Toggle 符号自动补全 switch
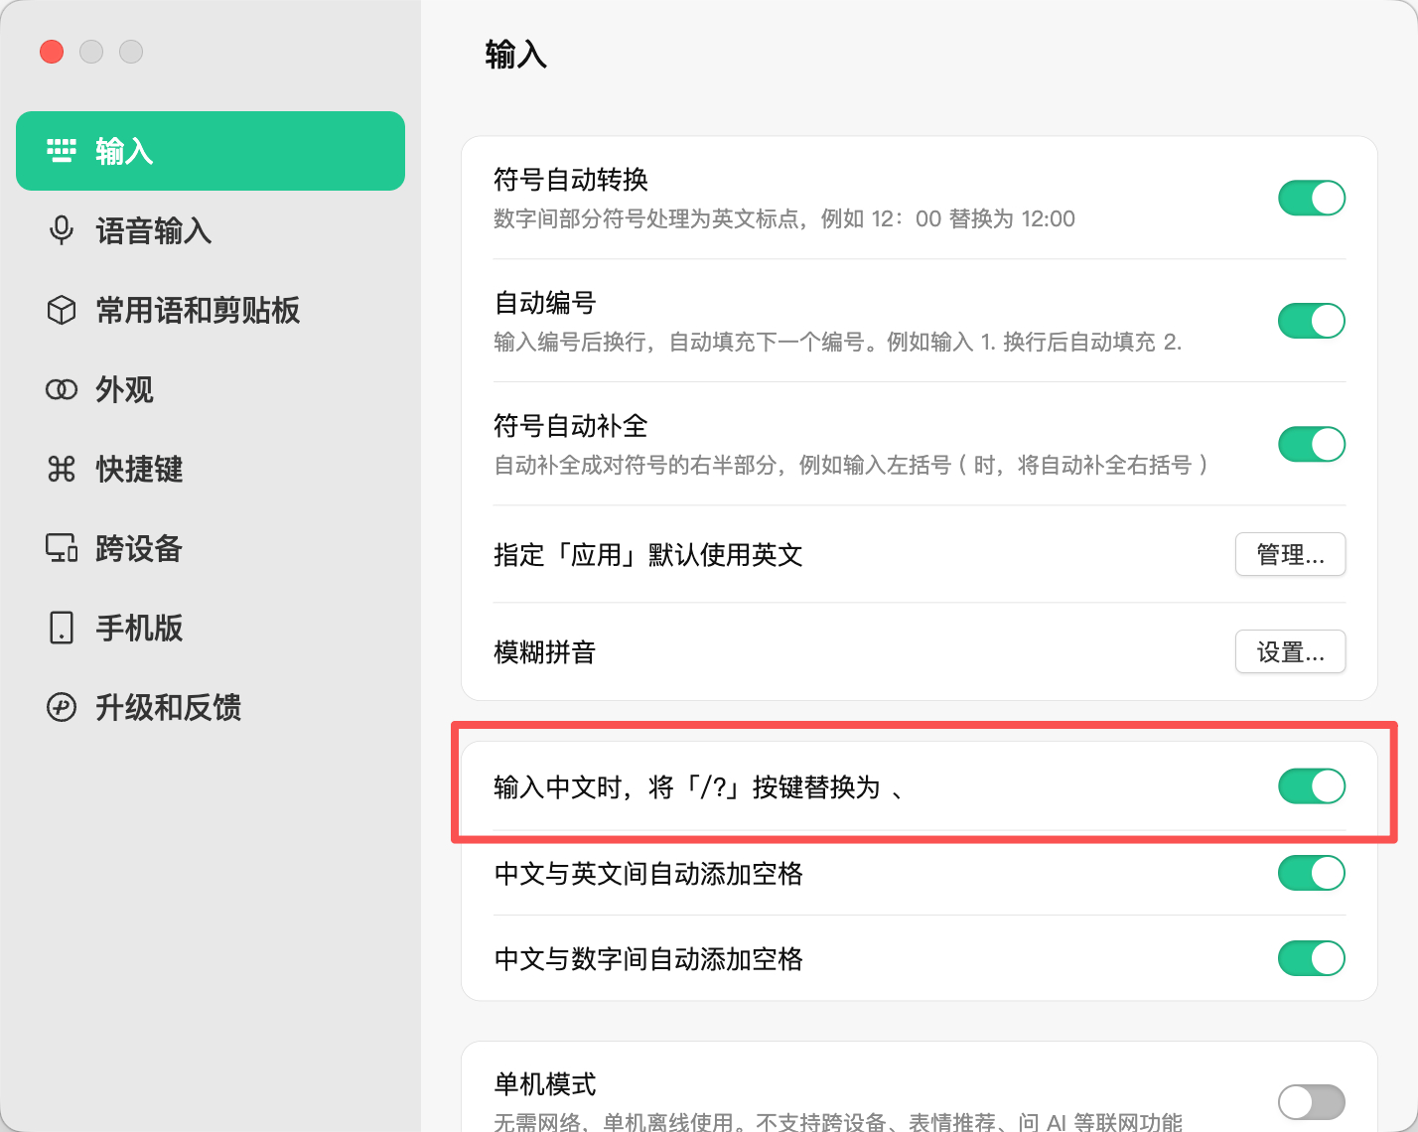Image resolution: width=1418 pixels, height=1132 pixels. click(x=1312, y=444)
